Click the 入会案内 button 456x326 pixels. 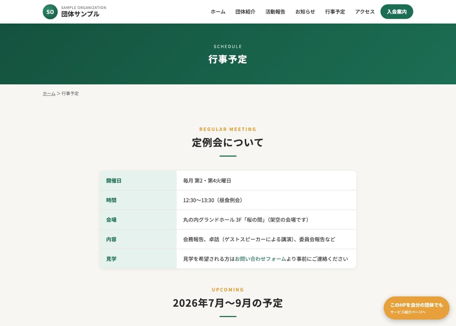pyautogui.click(x=397, y=12)
